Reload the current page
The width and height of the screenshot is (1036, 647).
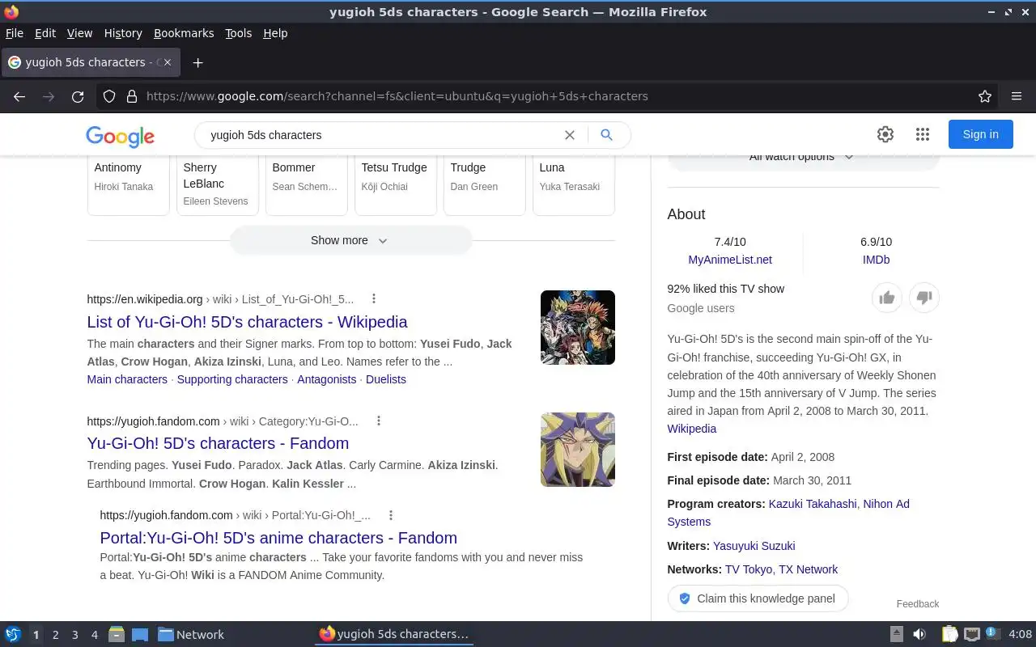tap(78, 96)
